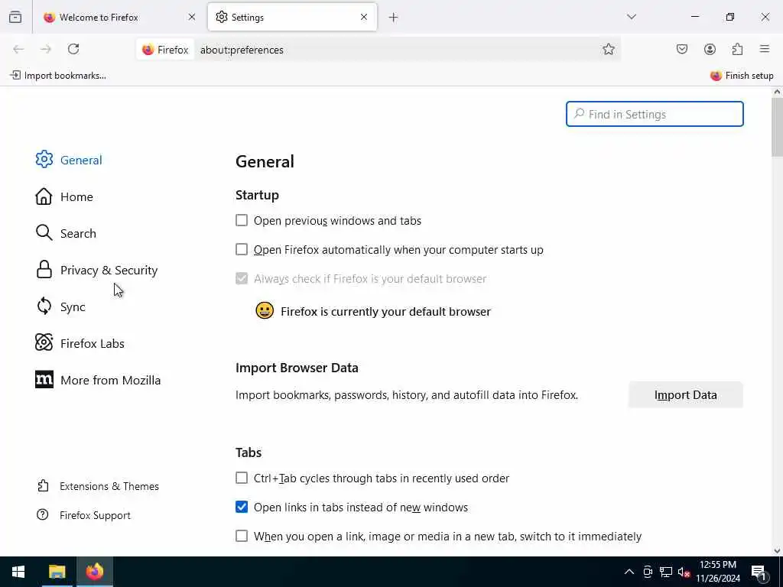Viewport: 783px width, 587px height.
Task: Enable switch to new tab immediately checkbox
Action: (242, 536)
